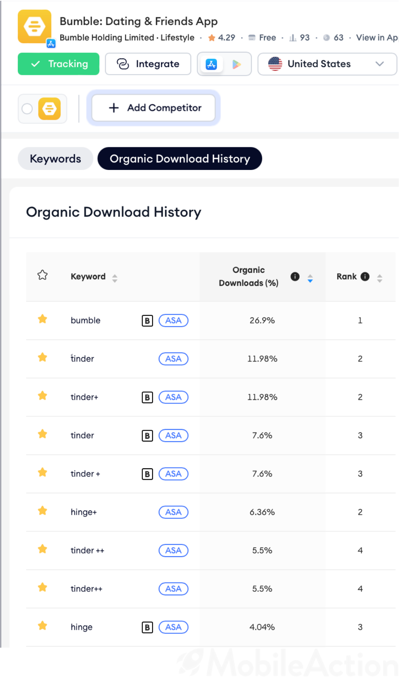Image resolution: width=399 pixels, height=678 pixels.
Task: Click the B badge in the tinder 7.6% row
Action: [x=147, y=436]
